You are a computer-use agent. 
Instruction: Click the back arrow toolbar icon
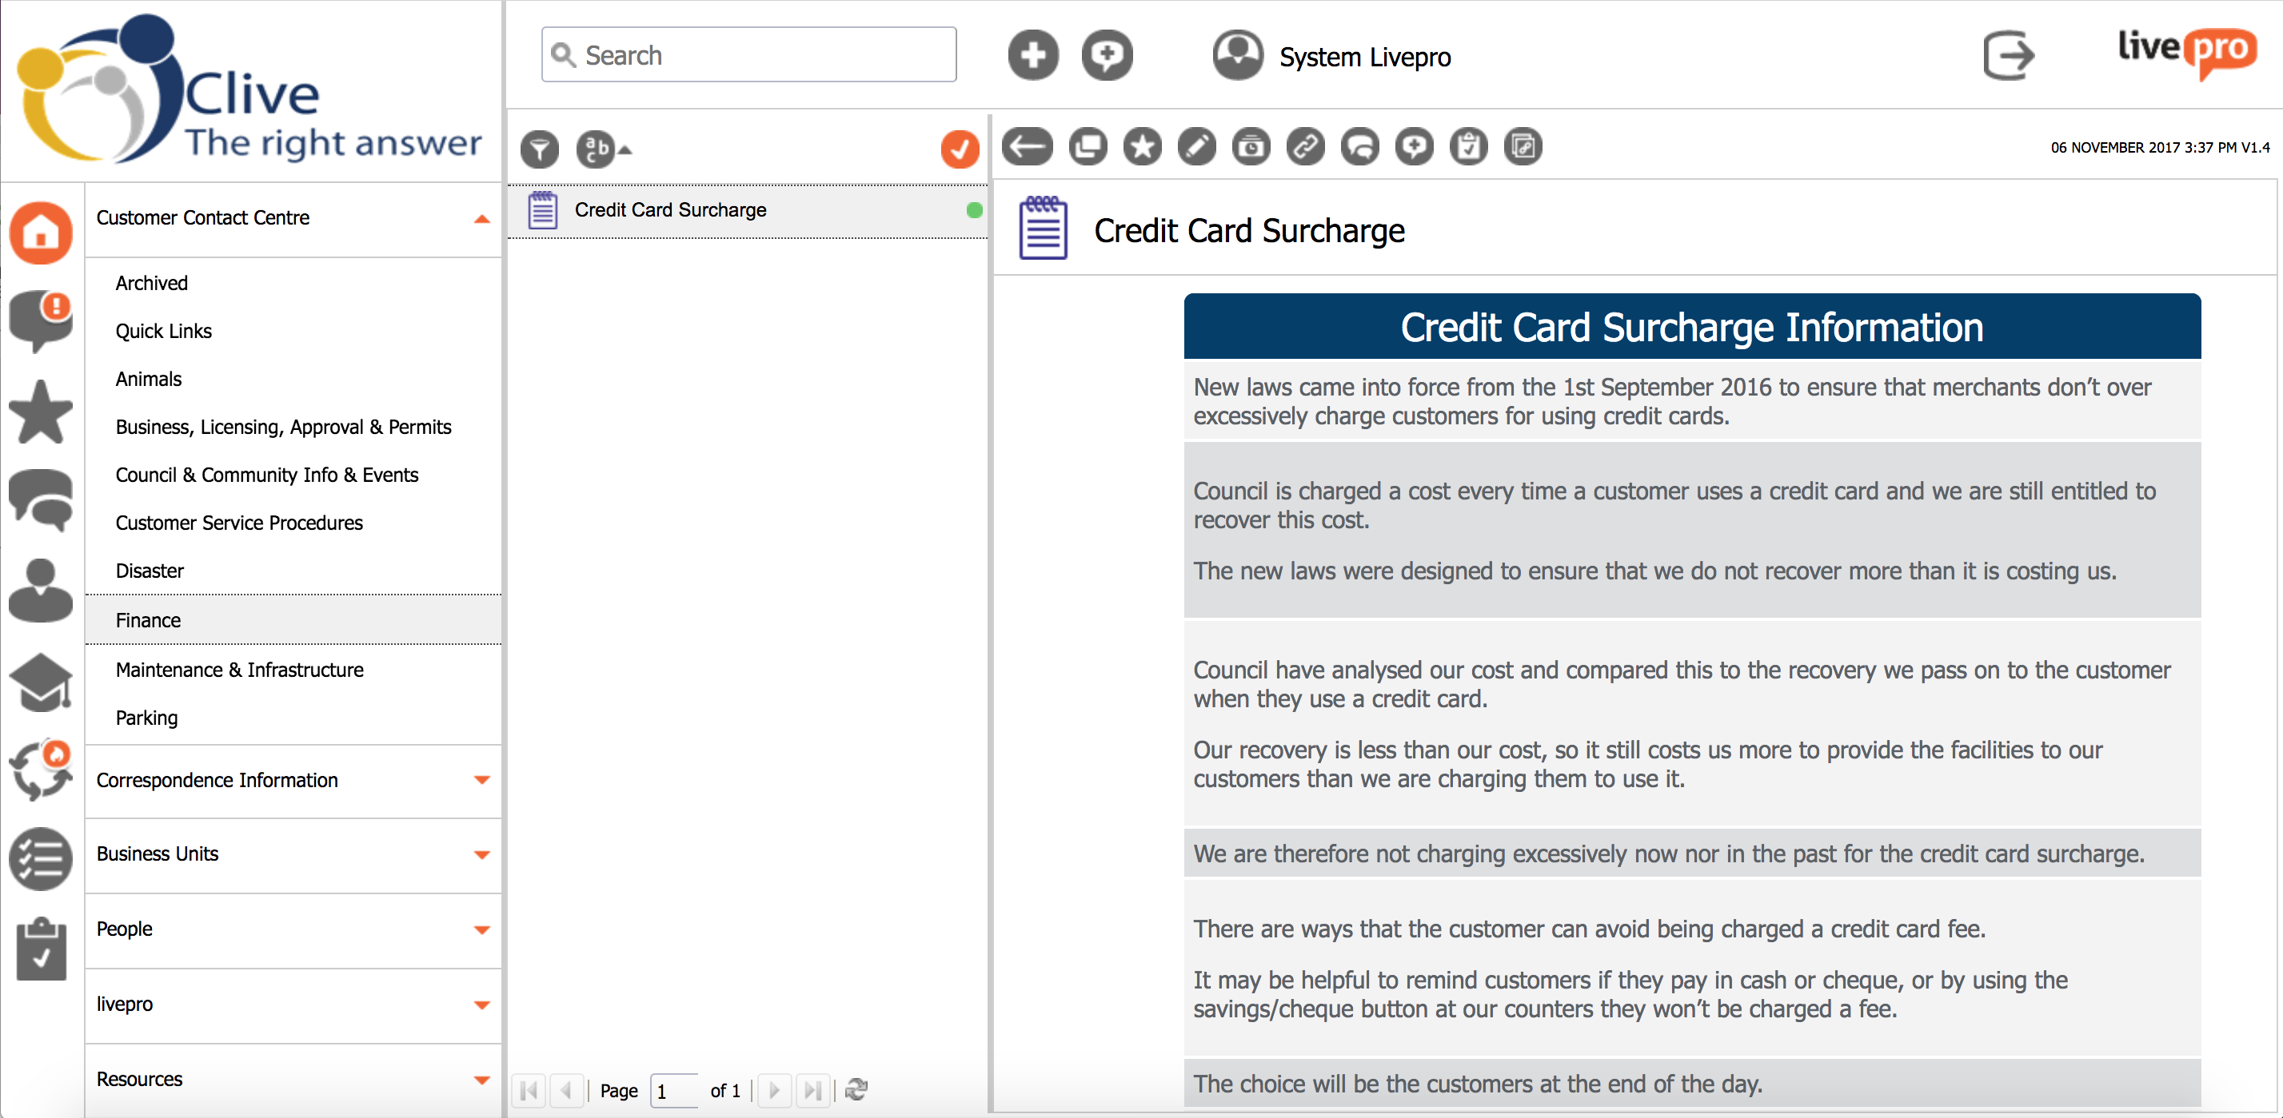(x=1028, y=147)
